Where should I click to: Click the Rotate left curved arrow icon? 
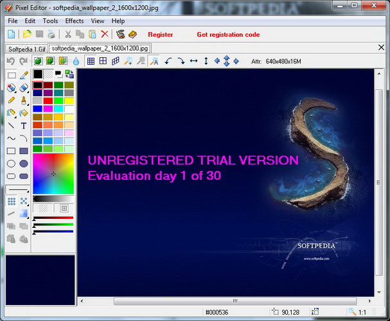tap(168, 61)
